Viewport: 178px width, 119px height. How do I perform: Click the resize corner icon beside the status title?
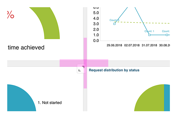coord(81,69)
